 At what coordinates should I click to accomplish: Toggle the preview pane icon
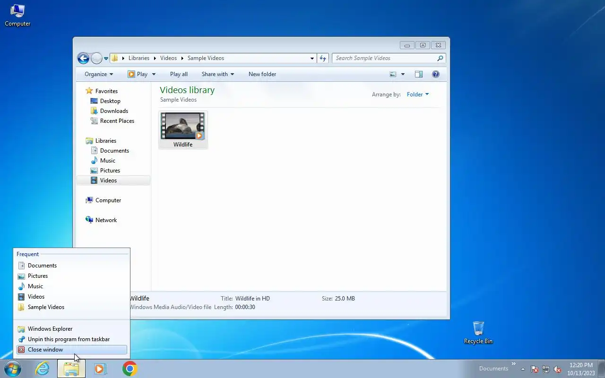click(418, 74)
